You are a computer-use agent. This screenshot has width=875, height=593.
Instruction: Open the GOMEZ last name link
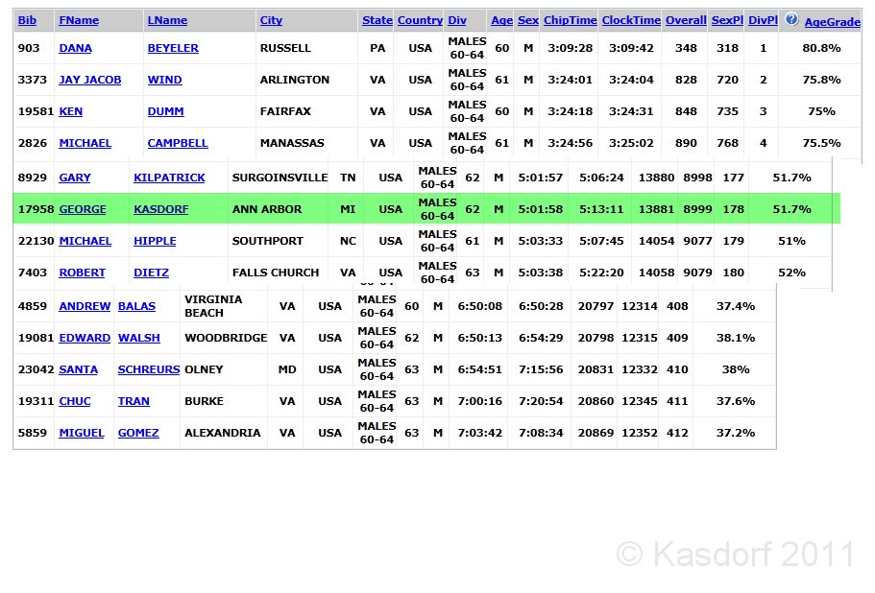pos(138,433)
